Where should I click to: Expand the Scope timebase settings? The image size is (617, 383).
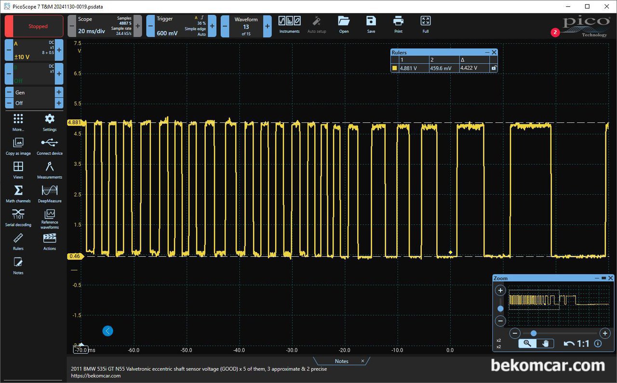103,26
